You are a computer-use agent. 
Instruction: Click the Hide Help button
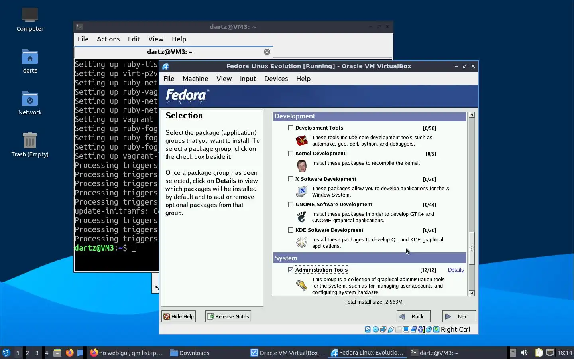click(x=179, y=316)
